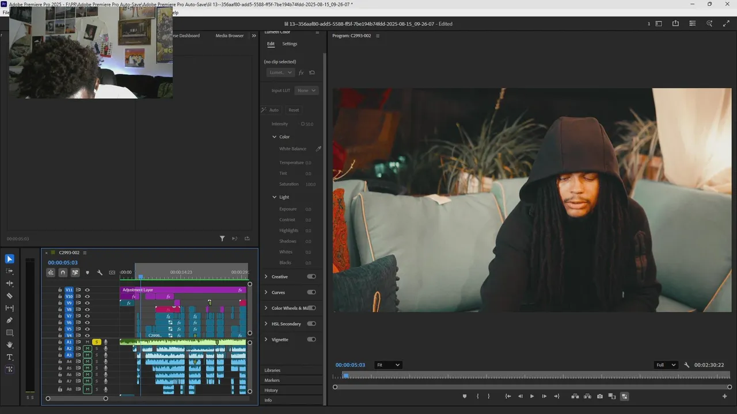Image resolution: width=737 pixels, height=414 pixels.
Task: Open the Workspaces icon in header
Action: (x=659, y=24)
